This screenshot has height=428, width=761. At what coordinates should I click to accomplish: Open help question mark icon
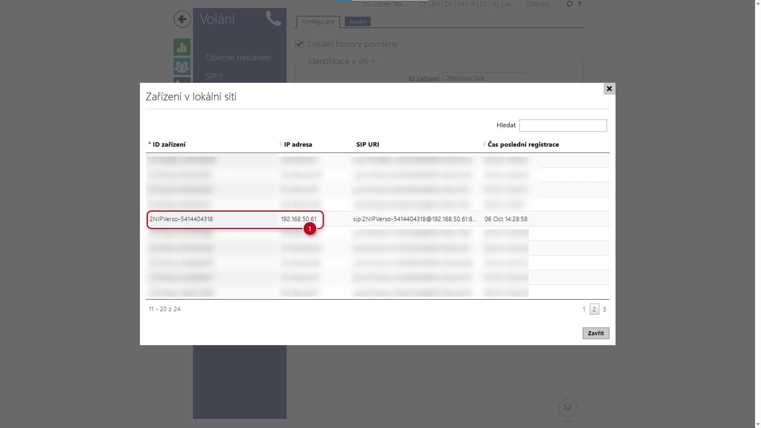pyautogui.click(x=579, y=4)
